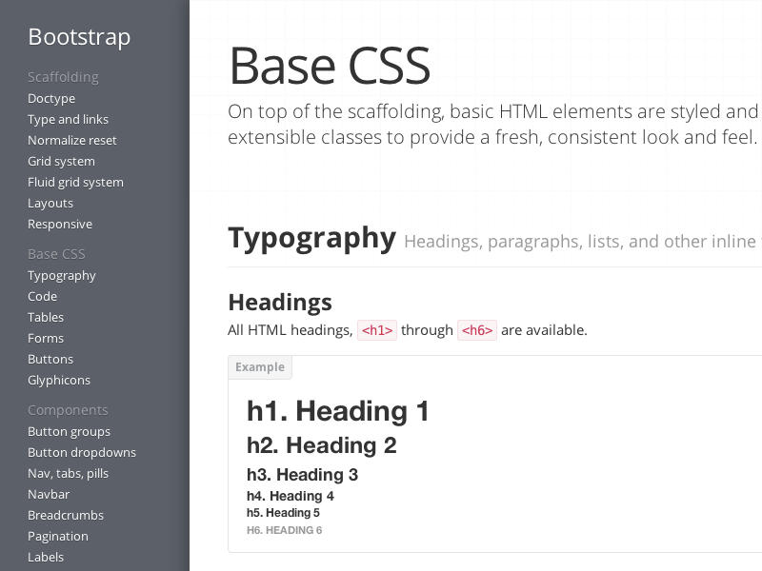View the Breadcrumbs section
The width and height of the screenshot is (762, 571).
tap(63, 515)
